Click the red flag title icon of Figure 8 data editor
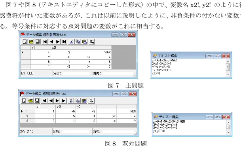241x146 pixels. click(22, 93)
